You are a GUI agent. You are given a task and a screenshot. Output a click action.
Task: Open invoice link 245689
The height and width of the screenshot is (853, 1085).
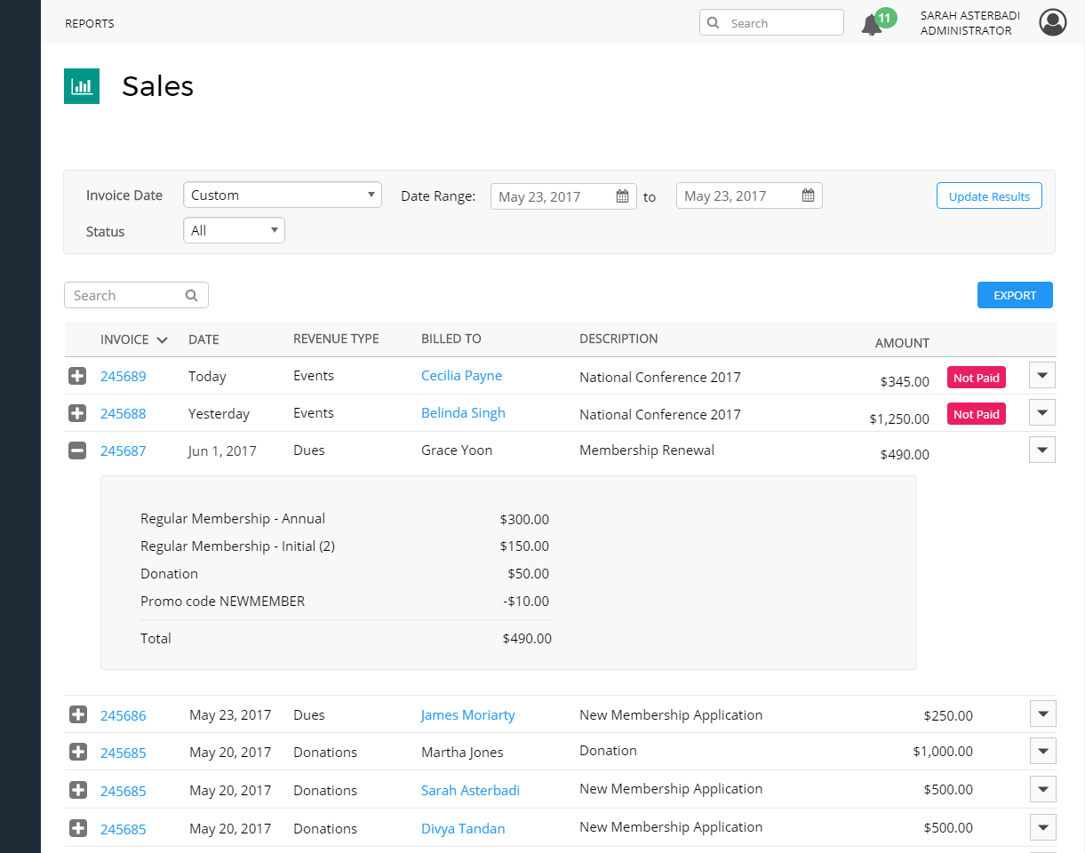pyautogui.click(x=124, y=377)
